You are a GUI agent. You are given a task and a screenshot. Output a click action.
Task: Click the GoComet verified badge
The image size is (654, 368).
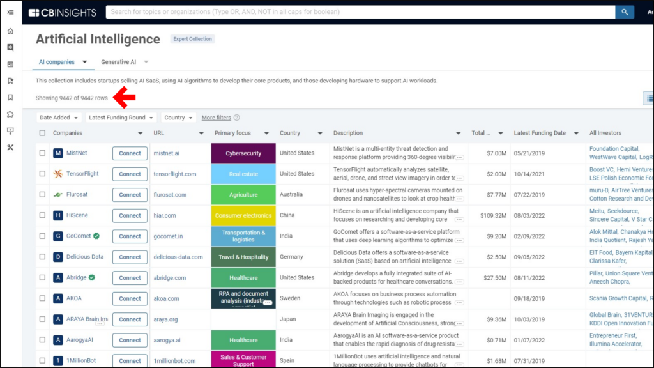click(96, 236)
